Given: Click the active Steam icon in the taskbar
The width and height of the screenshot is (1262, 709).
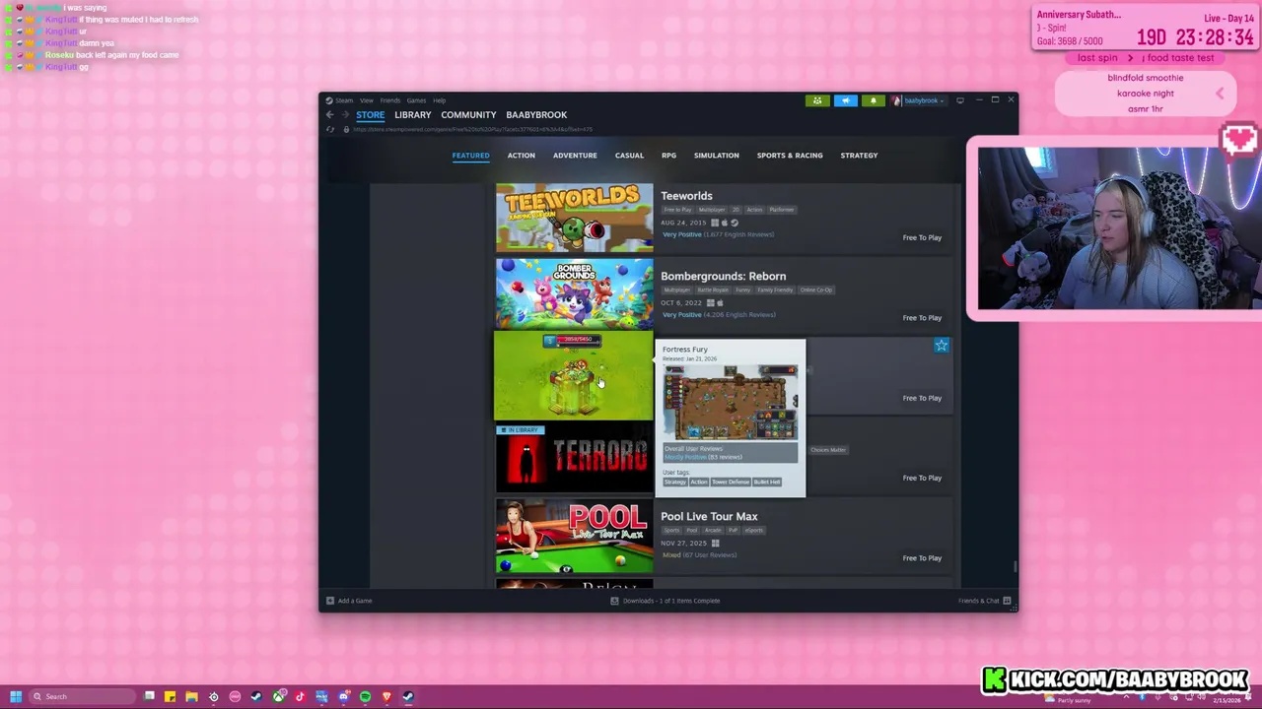Looking at the screenshot, I should [x=408, y=696].
